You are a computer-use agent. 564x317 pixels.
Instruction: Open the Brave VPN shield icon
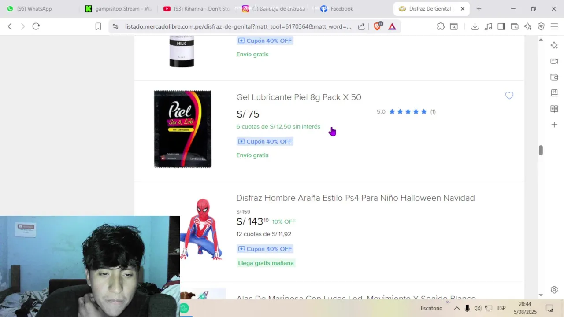tap(541, 26)
